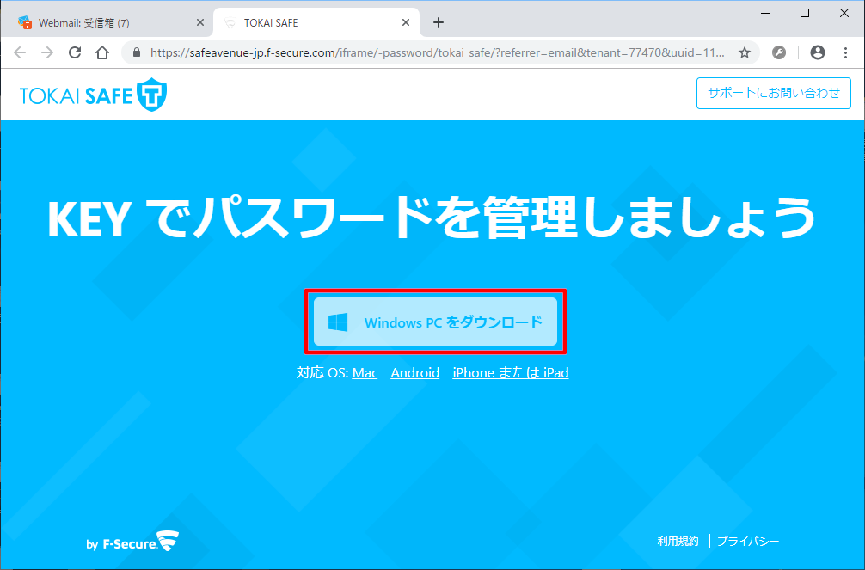
Task: Open the Android download link
Action: tap(414, 373)
